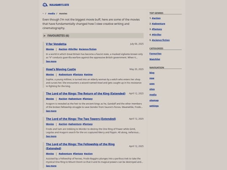Click the May 20, 2025 date
Image resolution: width=227 pixels, height=170 pixels.
(137, 69)
